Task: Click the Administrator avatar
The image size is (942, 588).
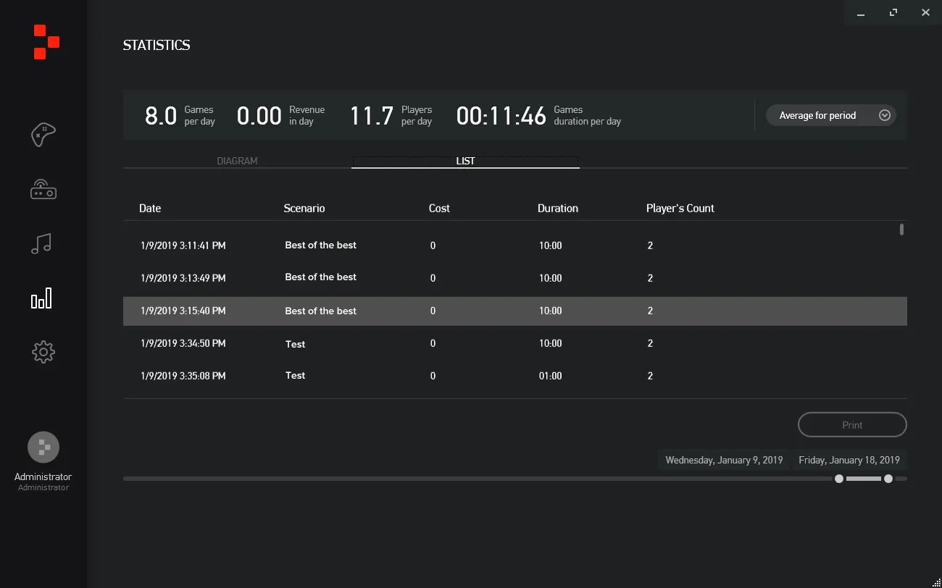Action: tap(43, 447)
